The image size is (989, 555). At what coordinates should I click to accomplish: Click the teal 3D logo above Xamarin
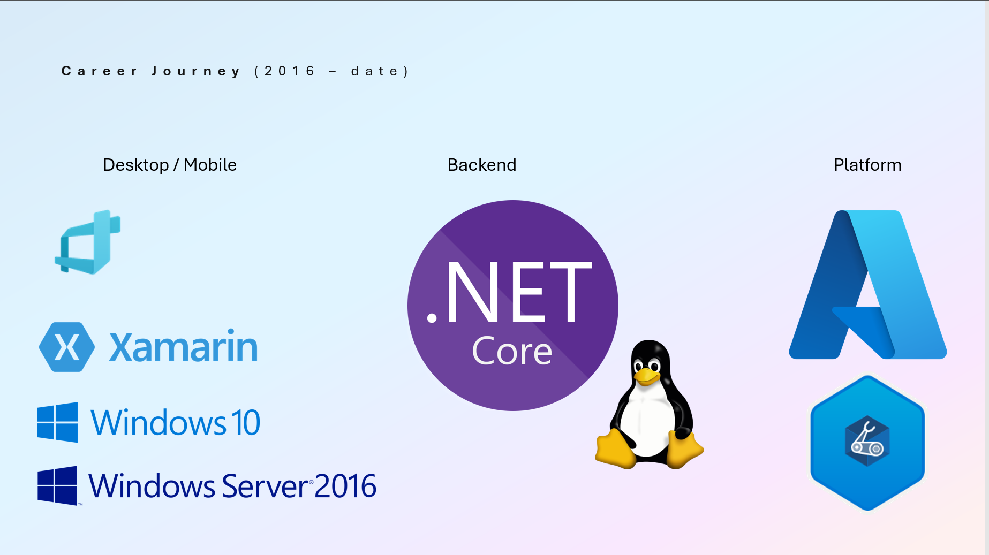(x=88, y=242)
